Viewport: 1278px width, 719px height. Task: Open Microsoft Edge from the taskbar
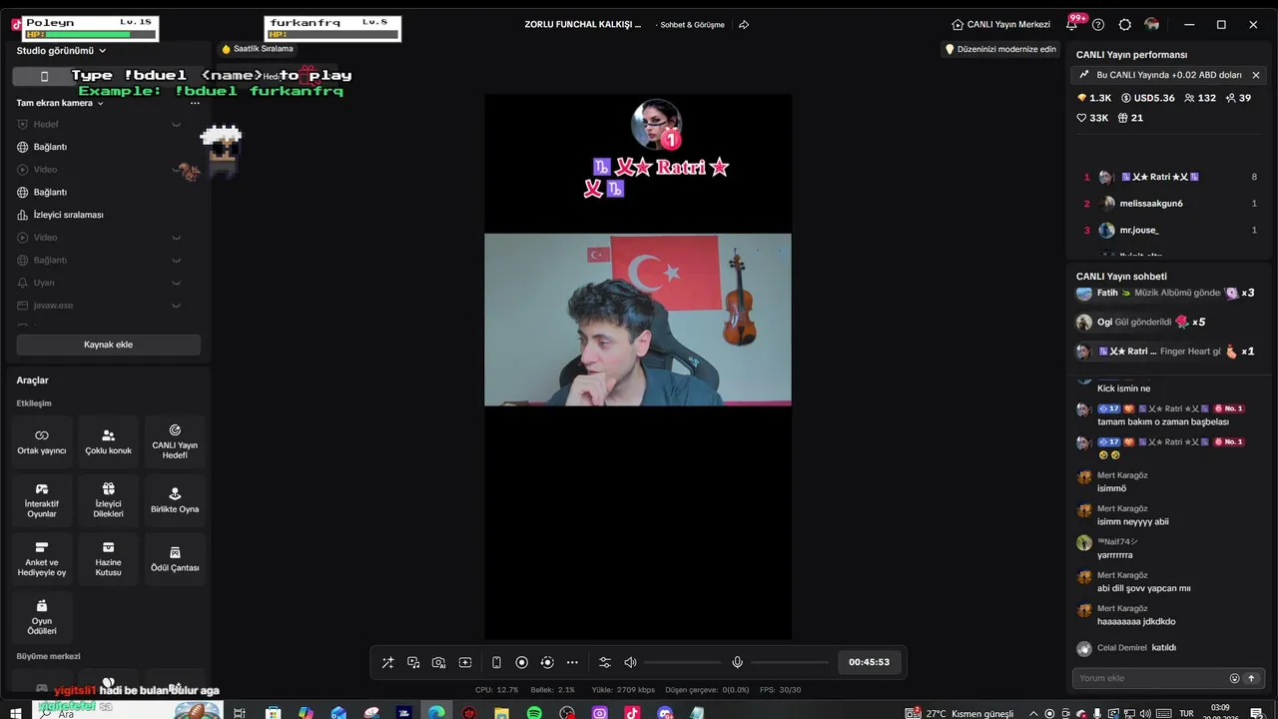(436, 713)
